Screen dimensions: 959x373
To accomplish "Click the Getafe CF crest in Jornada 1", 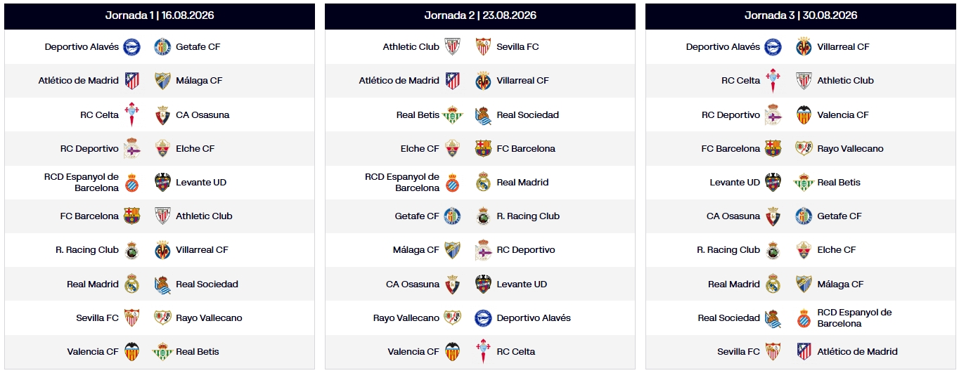I will pyautogui.click(x=162, y=47).
